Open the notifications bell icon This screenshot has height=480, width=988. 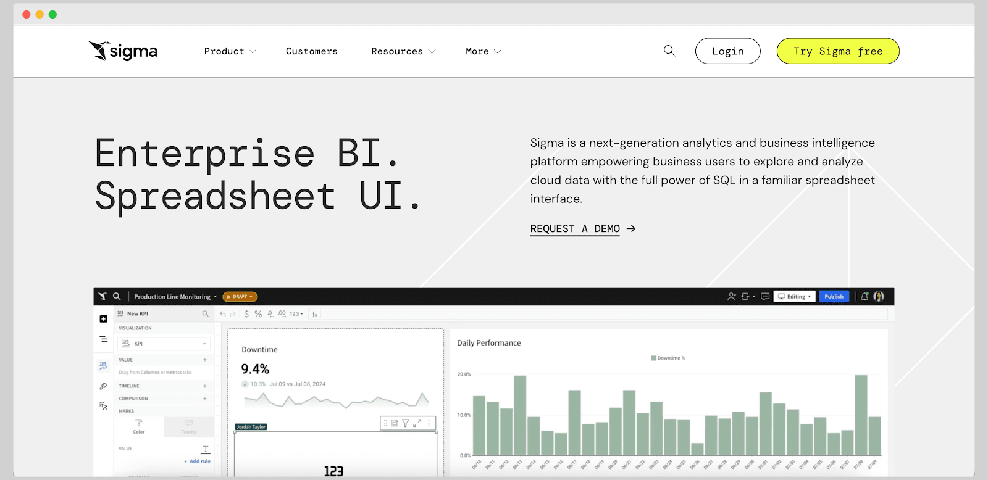click(865, 296)
